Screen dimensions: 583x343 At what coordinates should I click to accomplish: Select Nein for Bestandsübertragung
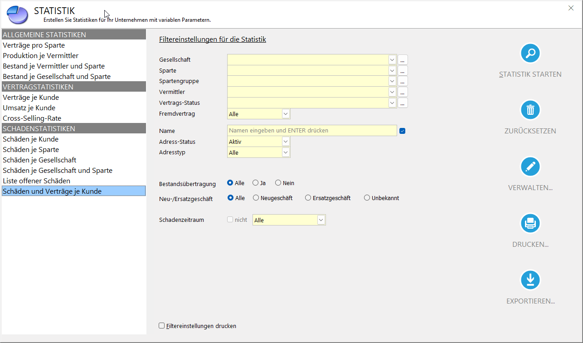tap(278, 183)
